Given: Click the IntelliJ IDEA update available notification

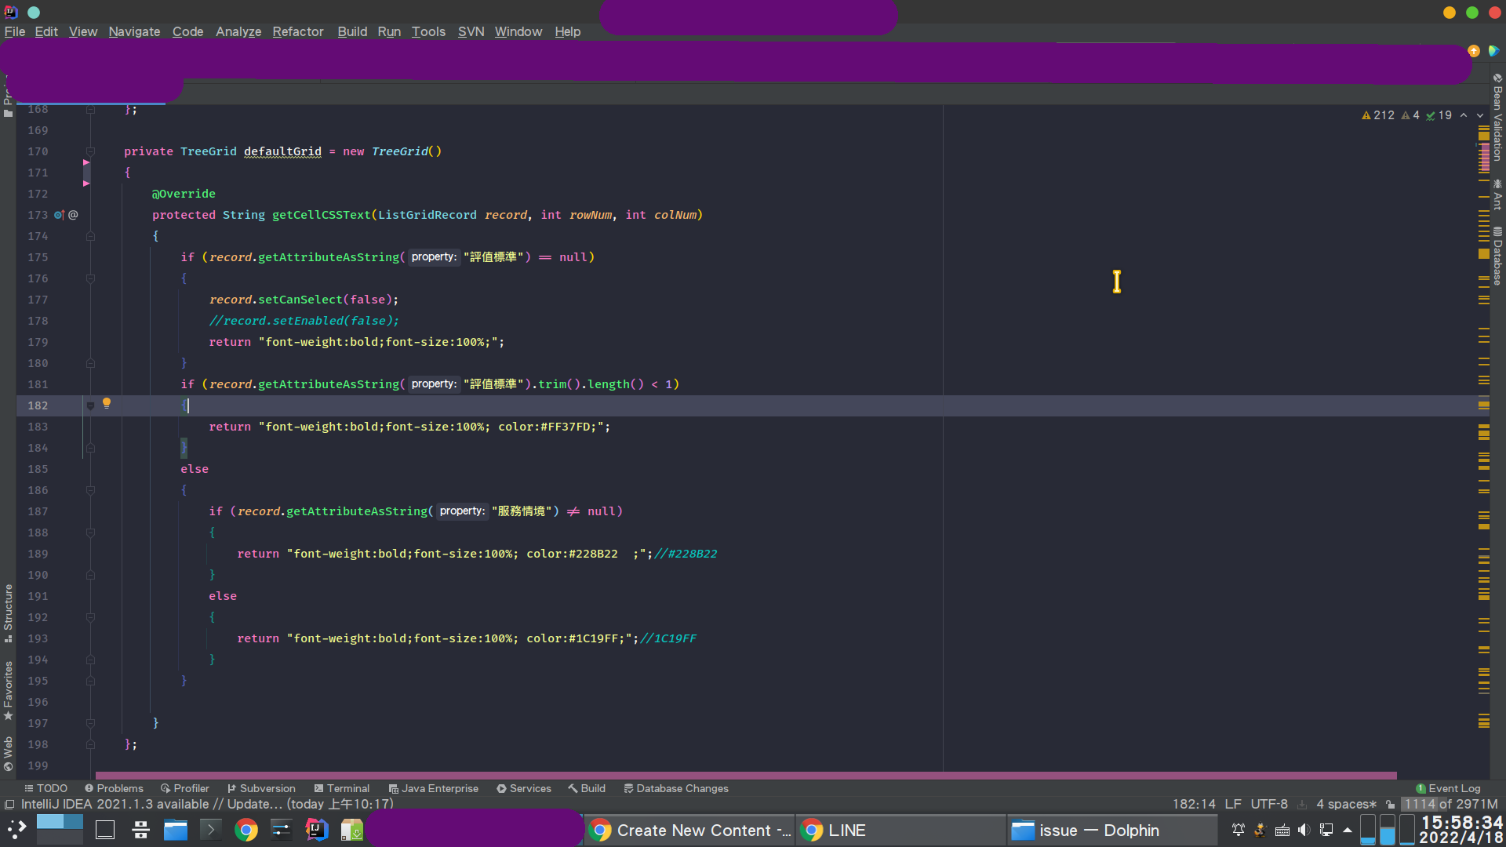Looking at the screenshot, I should [207, 804].
